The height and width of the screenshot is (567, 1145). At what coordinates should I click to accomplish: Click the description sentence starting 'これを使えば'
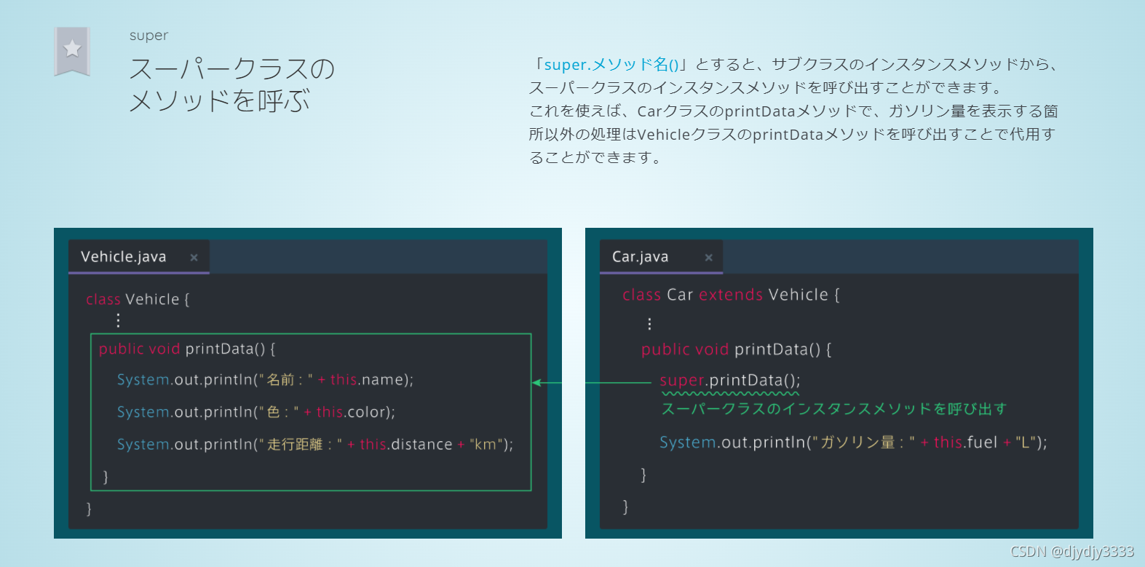click(x=793, y=135)
